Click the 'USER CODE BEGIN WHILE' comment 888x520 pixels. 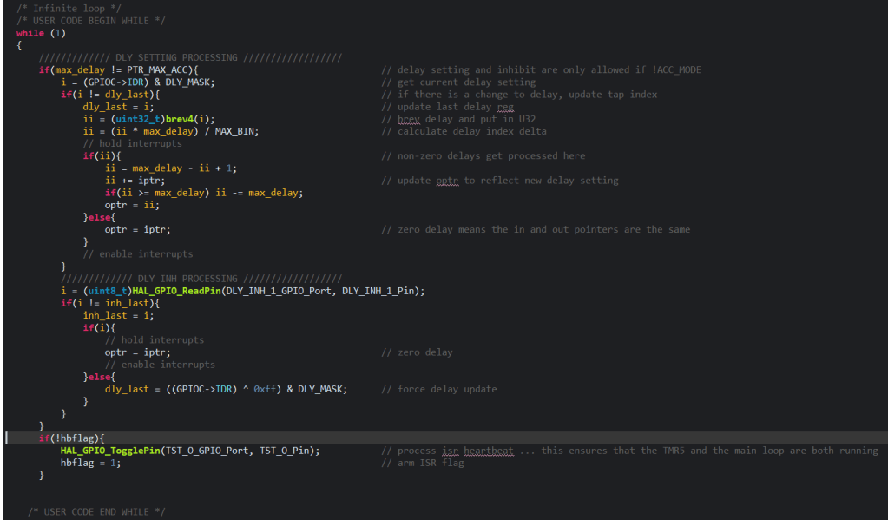point(90,21)
